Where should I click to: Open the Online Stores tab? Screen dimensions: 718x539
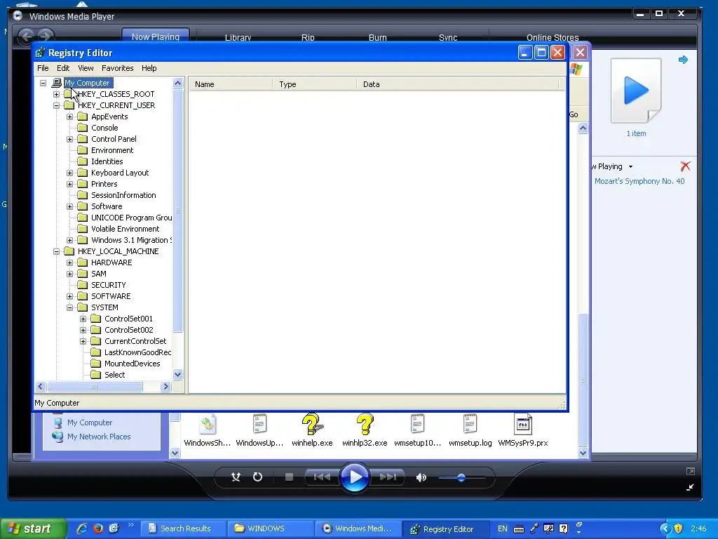[x=553, y=38]
